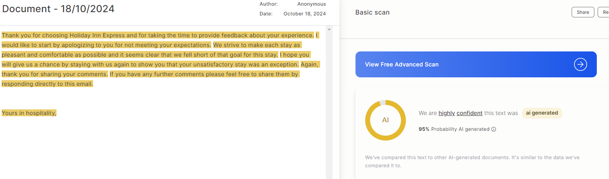Click the "95% Probability AI generated" text
The width and height of the screenshot is (609, 179).
coord(454,129)
